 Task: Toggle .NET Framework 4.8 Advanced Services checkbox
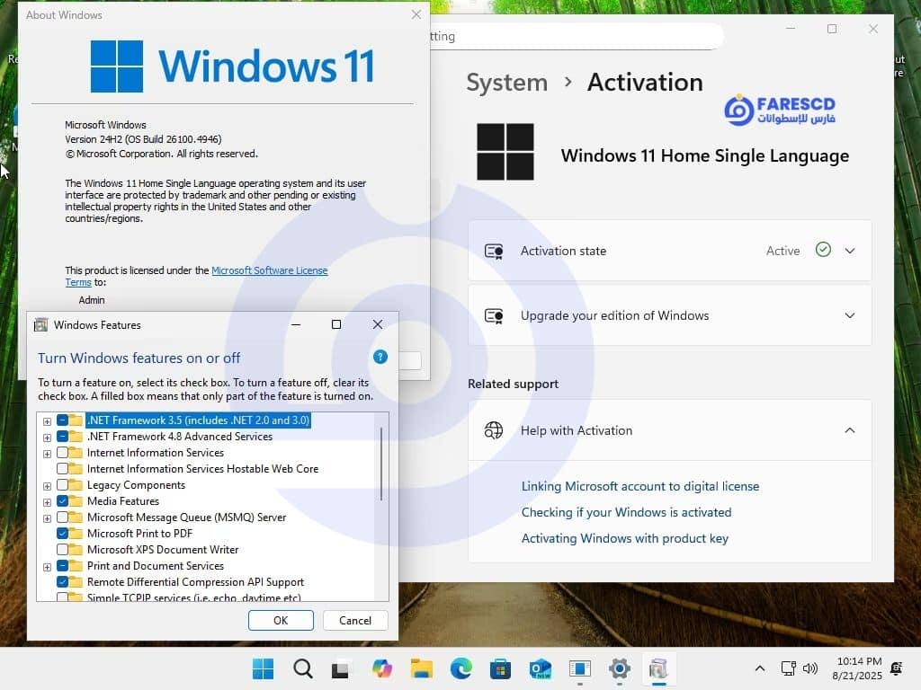point(62,437)
